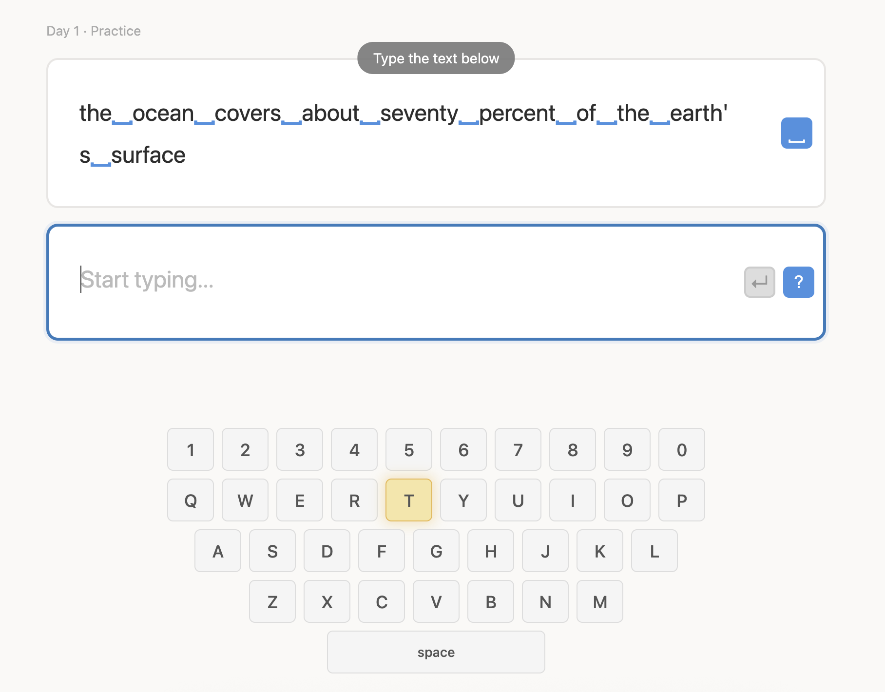Click the gray return arrow icon
Viewport: 885px width, 692px height.
(x=759, y=282)
